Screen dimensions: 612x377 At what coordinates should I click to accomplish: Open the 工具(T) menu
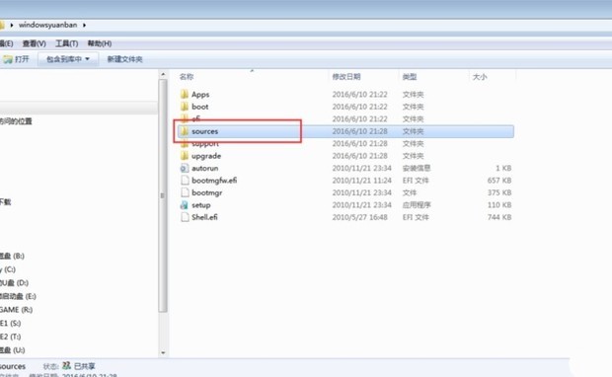[x=66, y=43]
